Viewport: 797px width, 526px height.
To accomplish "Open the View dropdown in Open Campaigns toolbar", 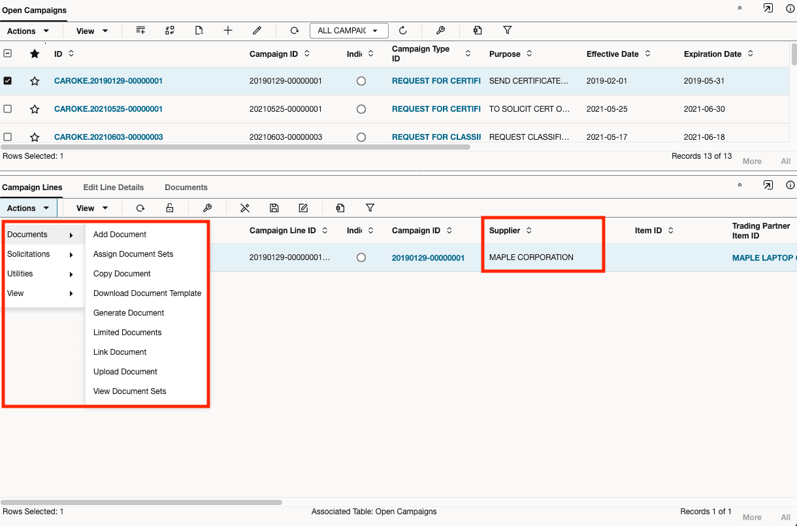I will pyautogui.click(x=91, y=31).
